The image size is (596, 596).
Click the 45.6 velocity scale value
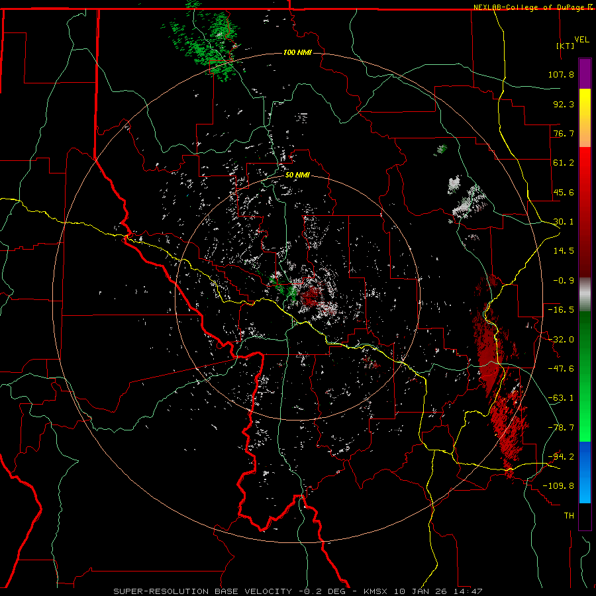pos(564,192)
